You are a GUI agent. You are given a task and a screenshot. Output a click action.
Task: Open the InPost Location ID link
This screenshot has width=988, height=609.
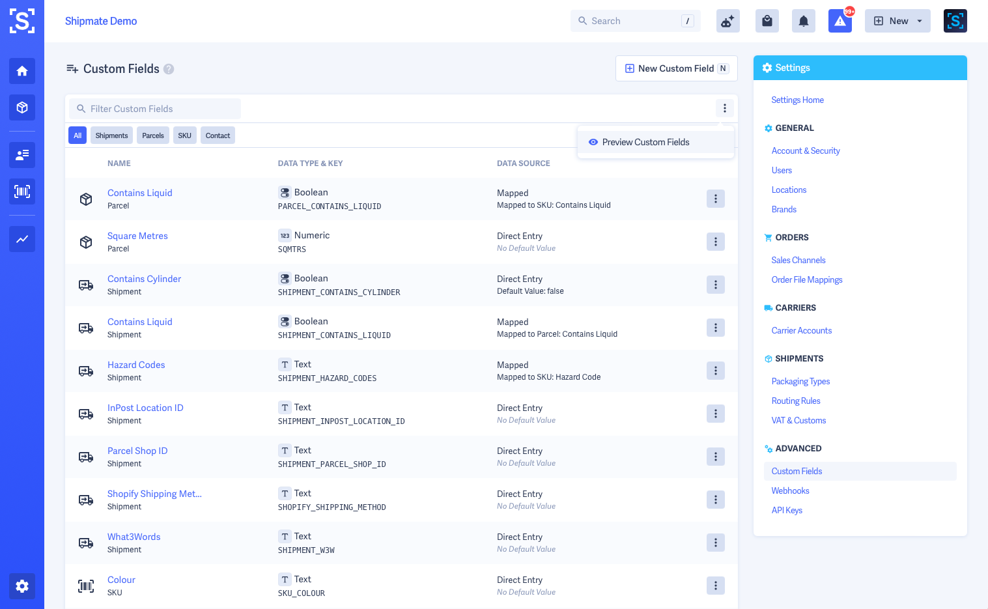point(145,408)
